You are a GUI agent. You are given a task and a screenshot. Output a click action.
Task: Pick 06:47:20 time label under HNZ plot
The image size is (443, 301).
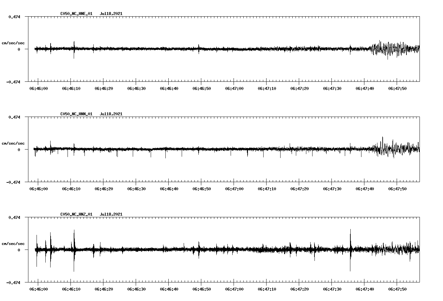click(x=299, y=289)
